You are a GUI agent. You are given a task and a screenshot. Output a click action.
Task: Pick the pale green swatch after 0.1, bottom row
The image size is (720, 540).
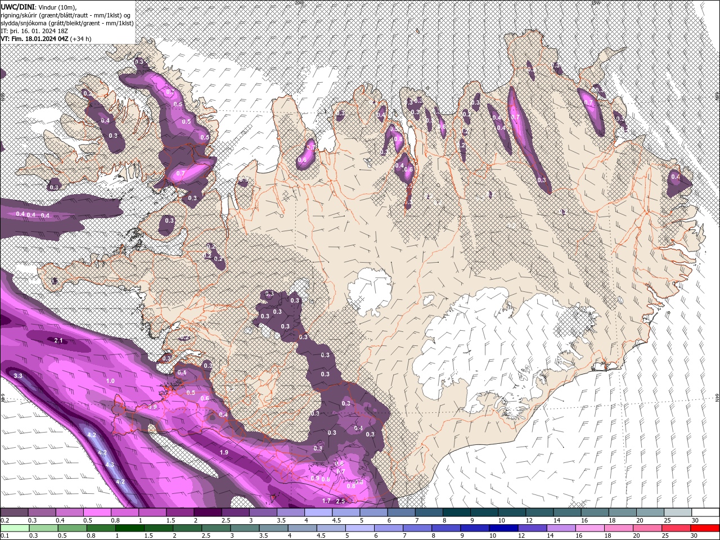15,528
